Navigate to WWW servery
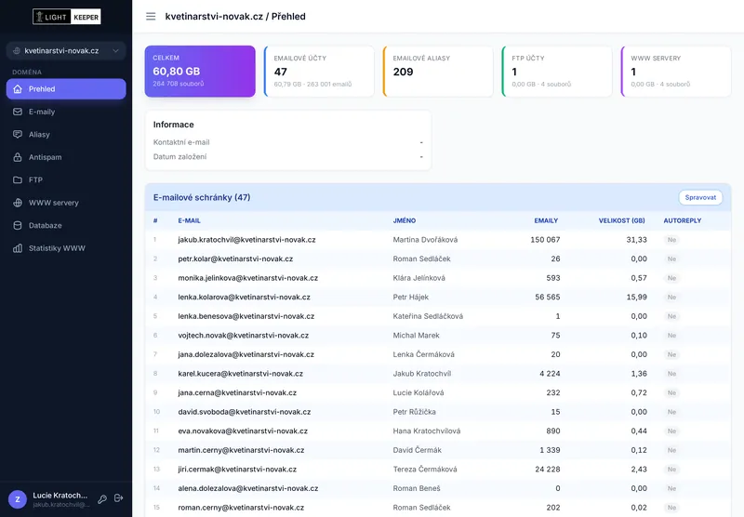Image resolution: width=744 pixels, height=517 pixels. click(66, 203)
